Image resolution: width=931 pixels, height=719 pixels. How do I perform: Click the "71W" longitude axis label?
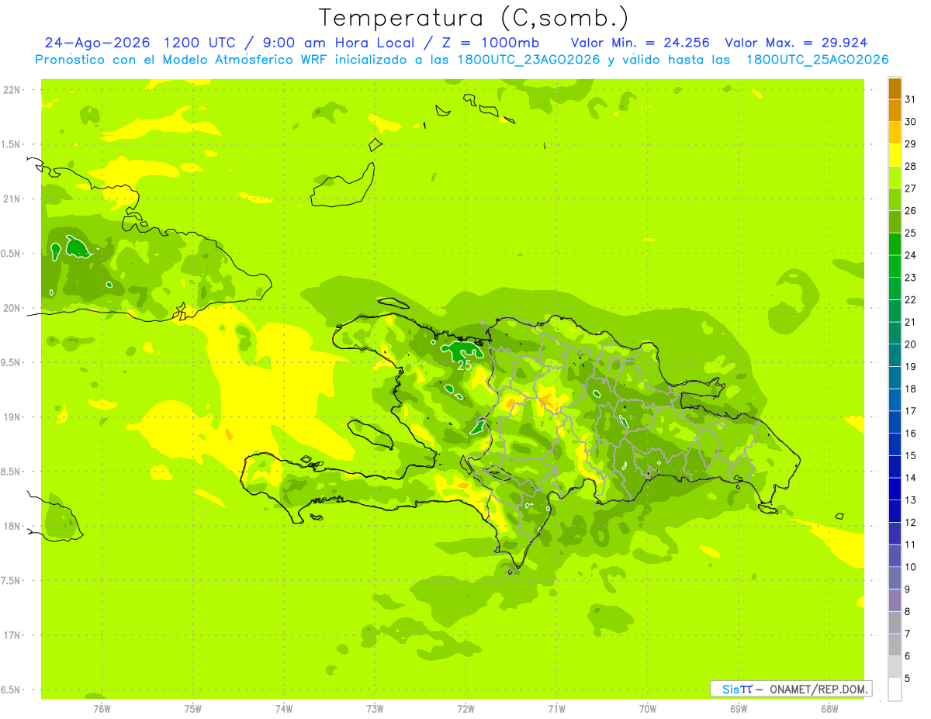coord(556,709)
